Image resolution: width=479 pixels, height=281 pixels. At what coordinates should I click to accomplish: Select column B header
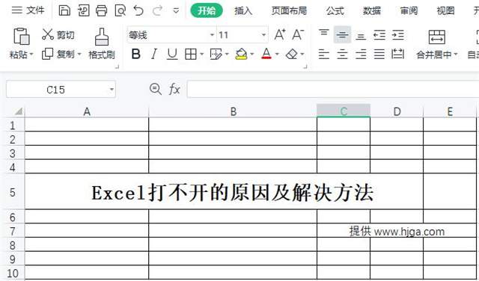233,111
